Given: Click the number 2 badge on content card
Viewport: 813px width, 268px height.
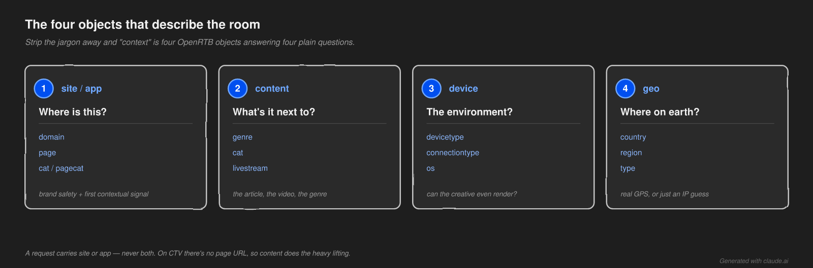Looking at the screenshot, I should coord(237,89).
